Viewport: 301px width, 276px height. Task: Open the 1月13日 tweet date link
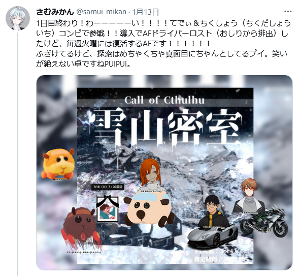pos(146,12)
